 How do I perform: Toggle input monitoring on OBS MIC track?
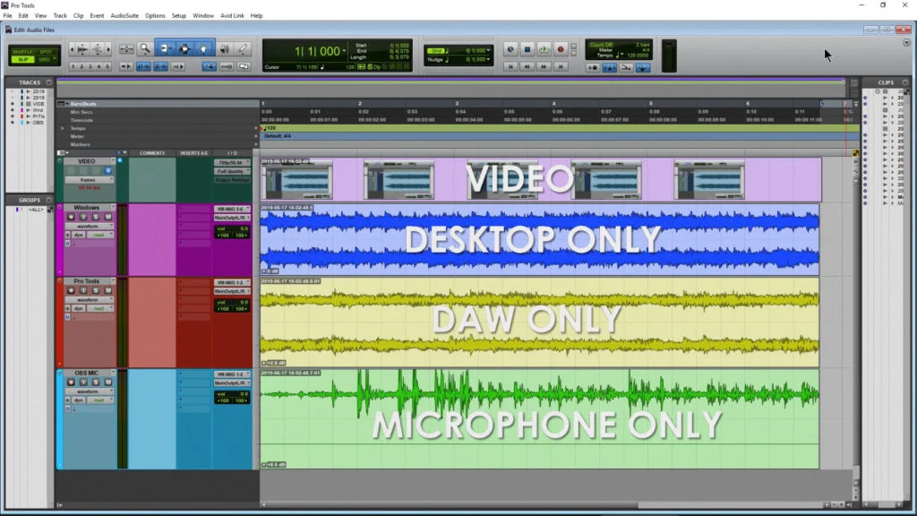tap(83, 383)
